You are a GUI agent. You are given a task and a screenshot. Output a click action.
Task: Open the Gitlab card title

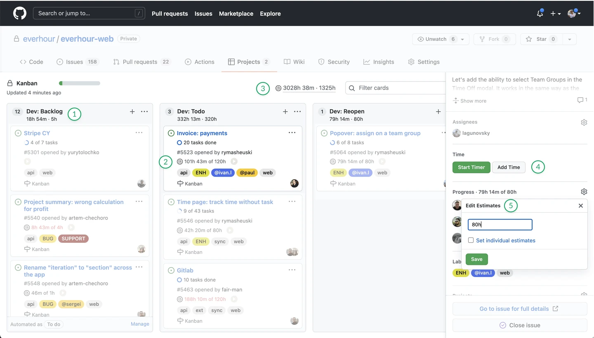tap(185, 270)
